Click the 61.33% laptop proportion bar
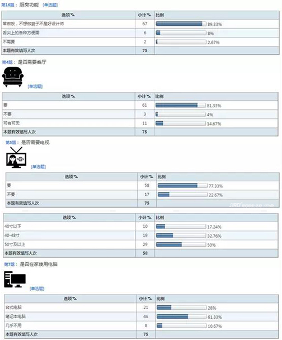 pos(181,316)
